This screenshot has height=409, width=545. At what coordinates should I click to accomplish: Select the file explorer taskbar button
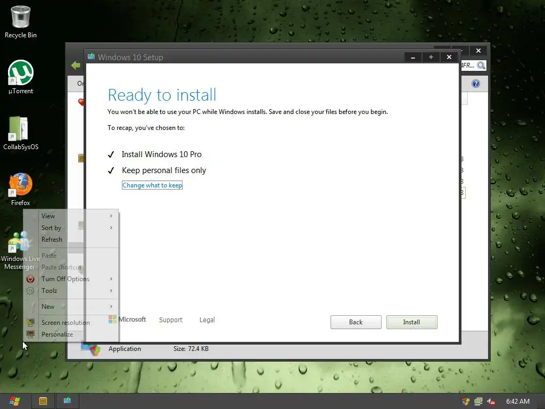(43, 401)
